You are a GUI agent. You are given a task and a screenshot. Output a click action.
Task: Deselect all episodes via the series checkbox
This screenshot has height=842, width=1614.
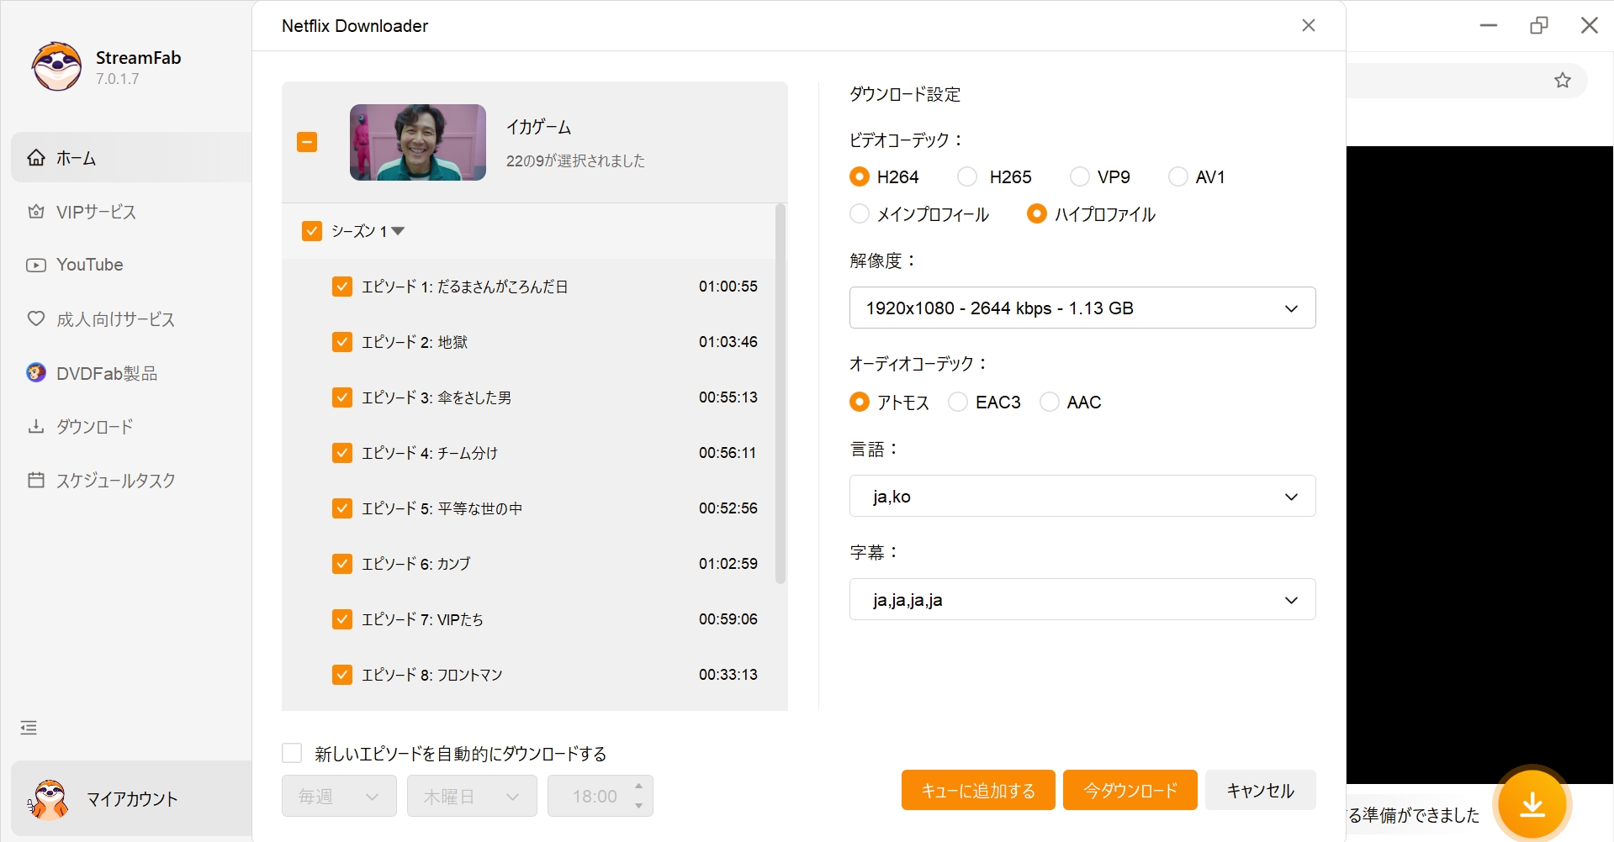point(307,142)
